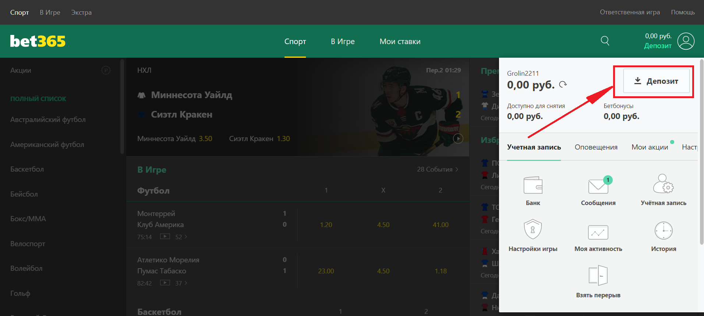This screenshot has height=316, width=704.
Task: Pick odds 23.00 for Атлетико Морелия
Action: point(326,271)
